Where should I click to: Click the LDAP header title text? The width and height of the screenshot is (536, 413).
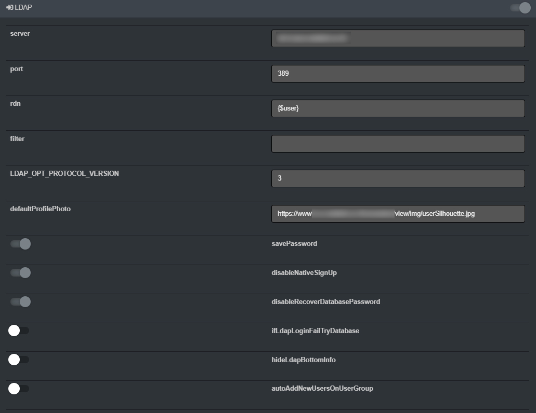pyautogui.click(x=23, y=7)
